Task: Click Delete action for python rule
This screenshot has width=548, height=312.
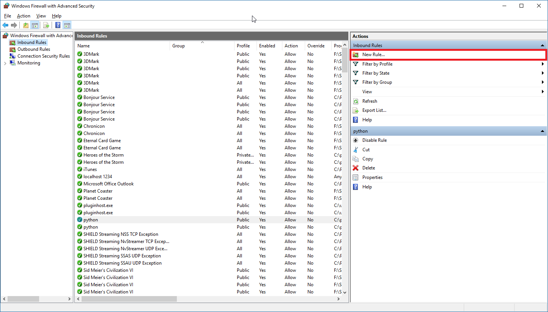Action: pos(368,168)
